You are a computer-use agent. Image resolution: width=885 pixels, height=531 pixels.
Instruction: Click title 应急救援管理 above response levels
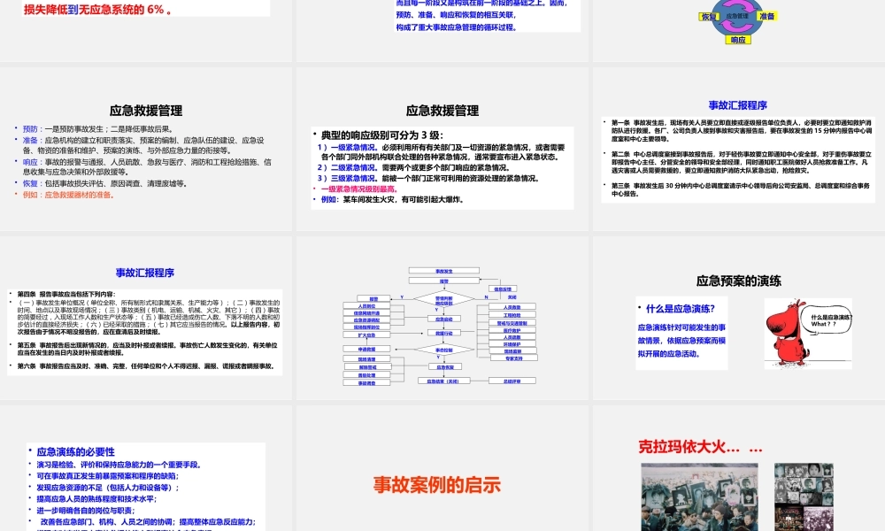[442, 111]
